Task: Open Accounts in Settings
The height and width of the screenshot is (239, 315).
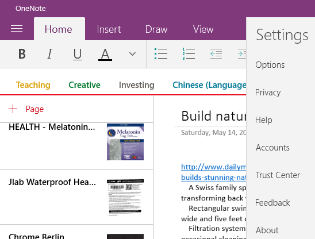Action: (x=272, y=148)
